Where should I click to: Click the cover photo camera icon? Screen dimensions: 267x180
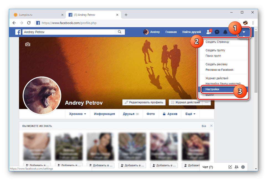click(28, 44)
